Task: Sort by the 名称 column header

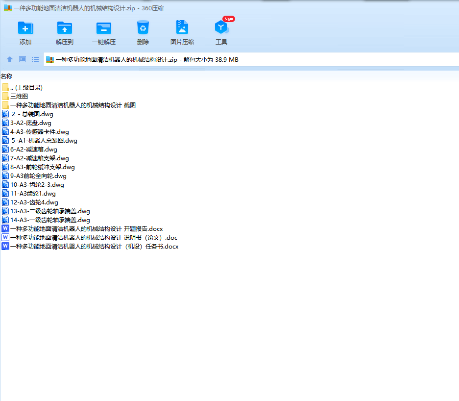Action: (6, 76)
